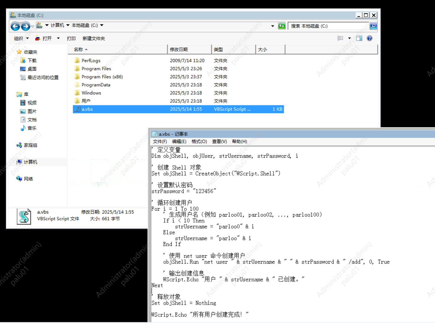Click the Forward navigation arrow button

point(26,26)
